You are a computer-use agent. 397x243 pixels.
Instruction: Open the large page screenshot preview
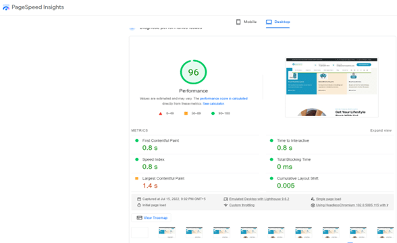coord(332,87)
